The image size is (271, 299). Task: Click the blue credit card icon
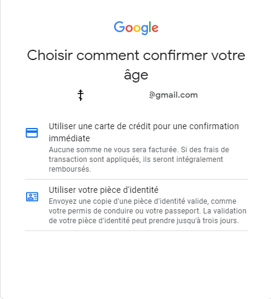coord(32,133)
